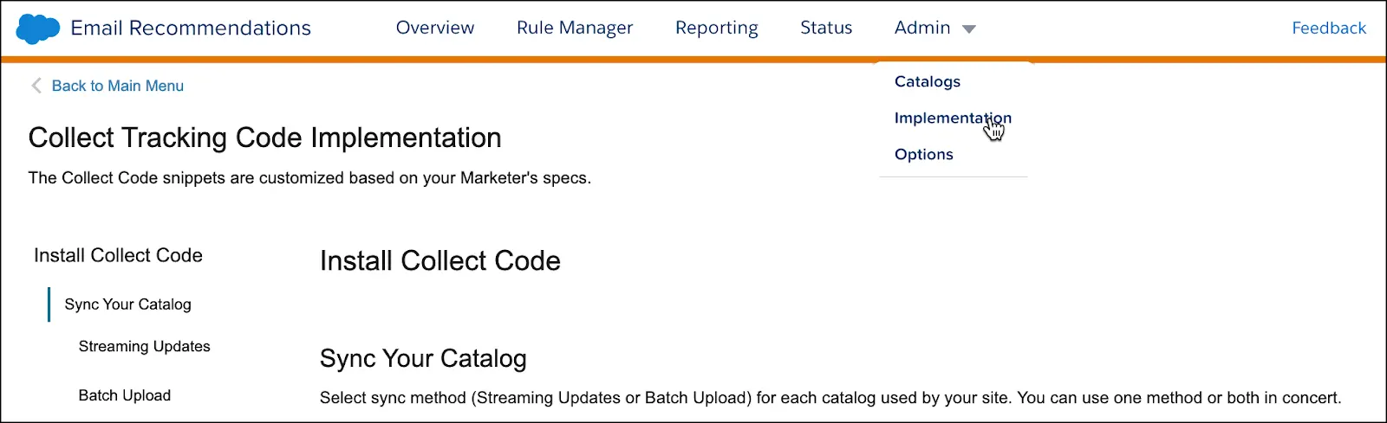Click the Marketer's specs description sentence

(309, 178)
